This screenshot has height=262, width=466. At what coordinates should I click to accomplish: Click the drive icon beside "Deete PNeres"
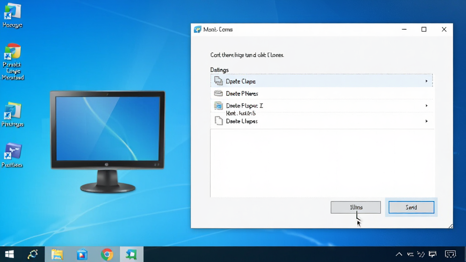tap(218, 93)
